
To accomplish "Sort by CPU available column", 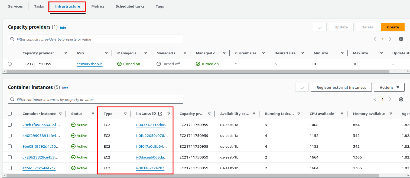I will pyautogui.click(x=342, y=114).
